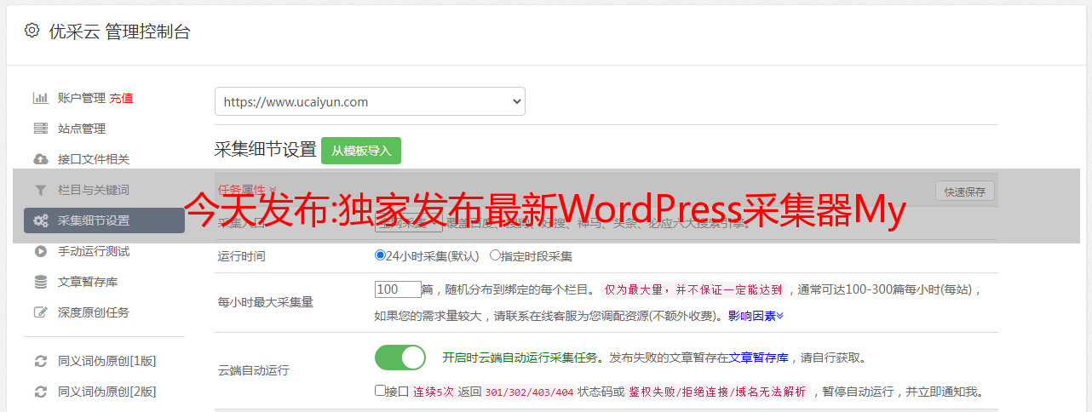Viewport: 1092px width, 412px height.
Task: Click the green text 开启时云端自动运行采集任务
Action: pyautogui.click(x=520, y=358)
